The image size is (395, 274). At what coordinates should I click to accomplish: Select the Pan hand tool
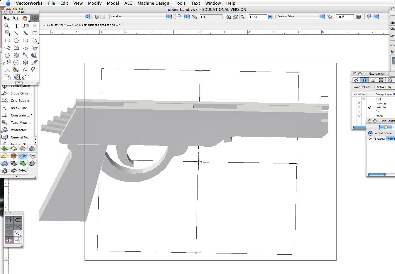(x=25, y=18)
